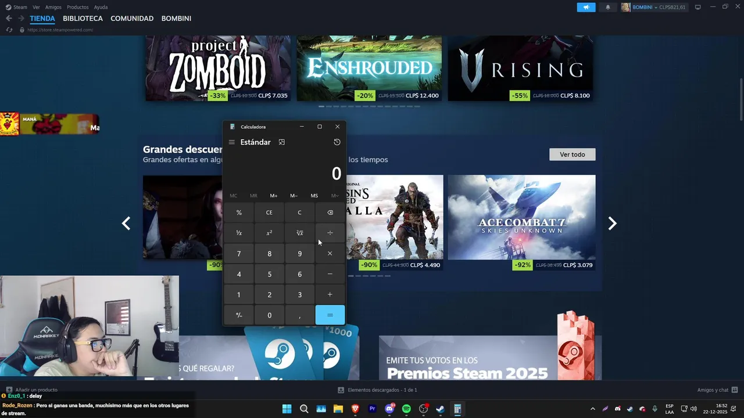This screenshot has width=744, height=418.
Task: Open Project Zomboid game card
Action: (x=218, y=69)
